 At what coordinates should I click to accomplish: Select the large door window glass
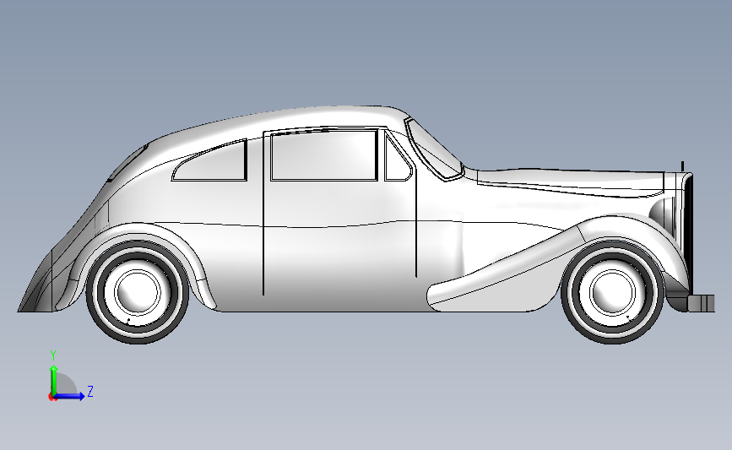(323, 156)
